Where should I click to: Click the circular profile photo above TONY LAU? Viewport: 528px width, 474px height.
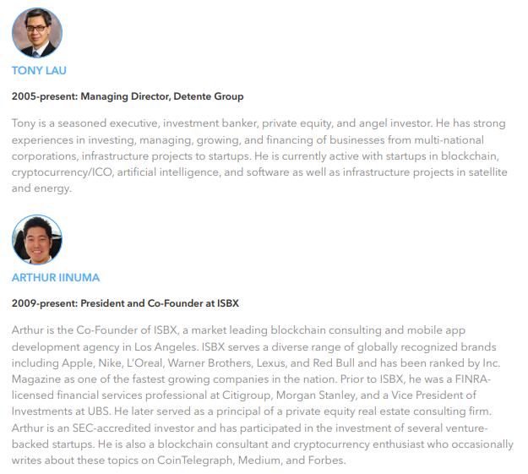tap(37, 33)
